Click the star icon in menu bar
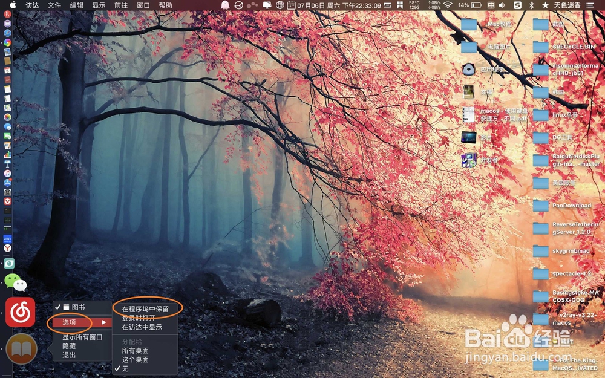 (x=545, y=5)
